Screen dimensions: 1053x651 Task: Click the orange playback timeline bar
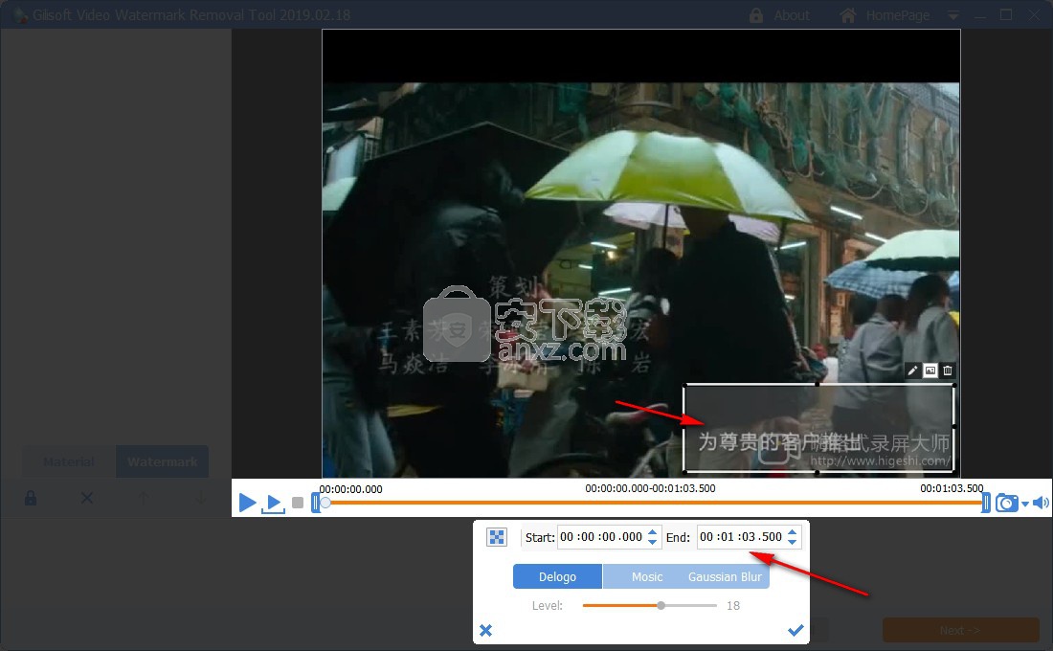click(655, 503)
